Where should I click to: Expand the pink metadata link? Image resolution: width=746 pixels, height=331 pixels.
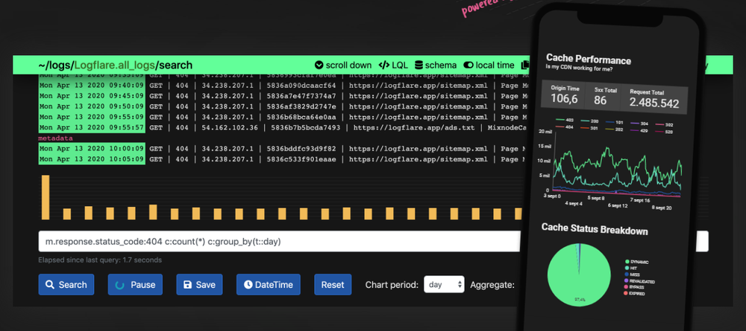point(56,138)
